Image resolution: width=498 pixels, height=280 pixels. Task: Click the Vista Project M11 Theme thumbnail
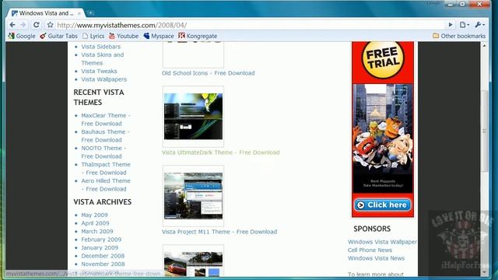pyautogui.click(x=193, y=195)
